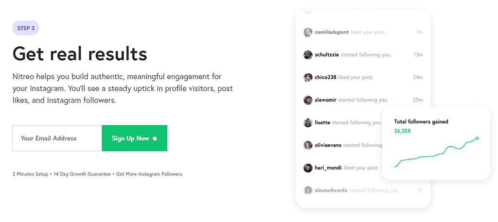Click the 26,258 followers count
The image size is (498, 222).
[x=402, y=131]
